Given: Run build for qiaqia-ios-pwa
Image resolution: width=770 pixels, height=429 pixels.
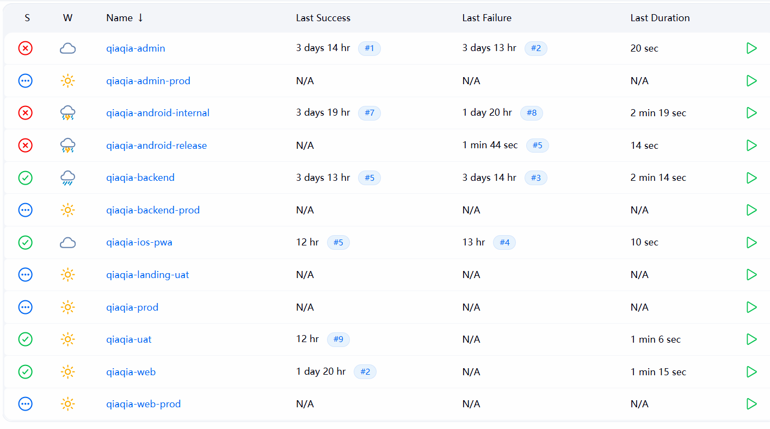Looking at the screenshot, I should tap(751, 242).
